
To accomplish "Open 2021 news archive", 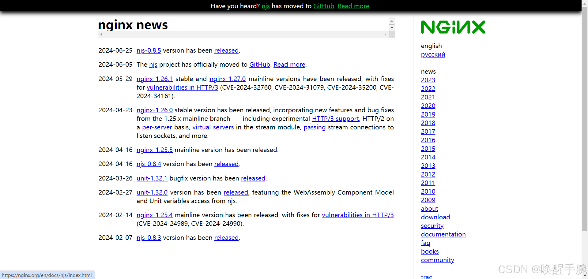I will tap(428, 97).
